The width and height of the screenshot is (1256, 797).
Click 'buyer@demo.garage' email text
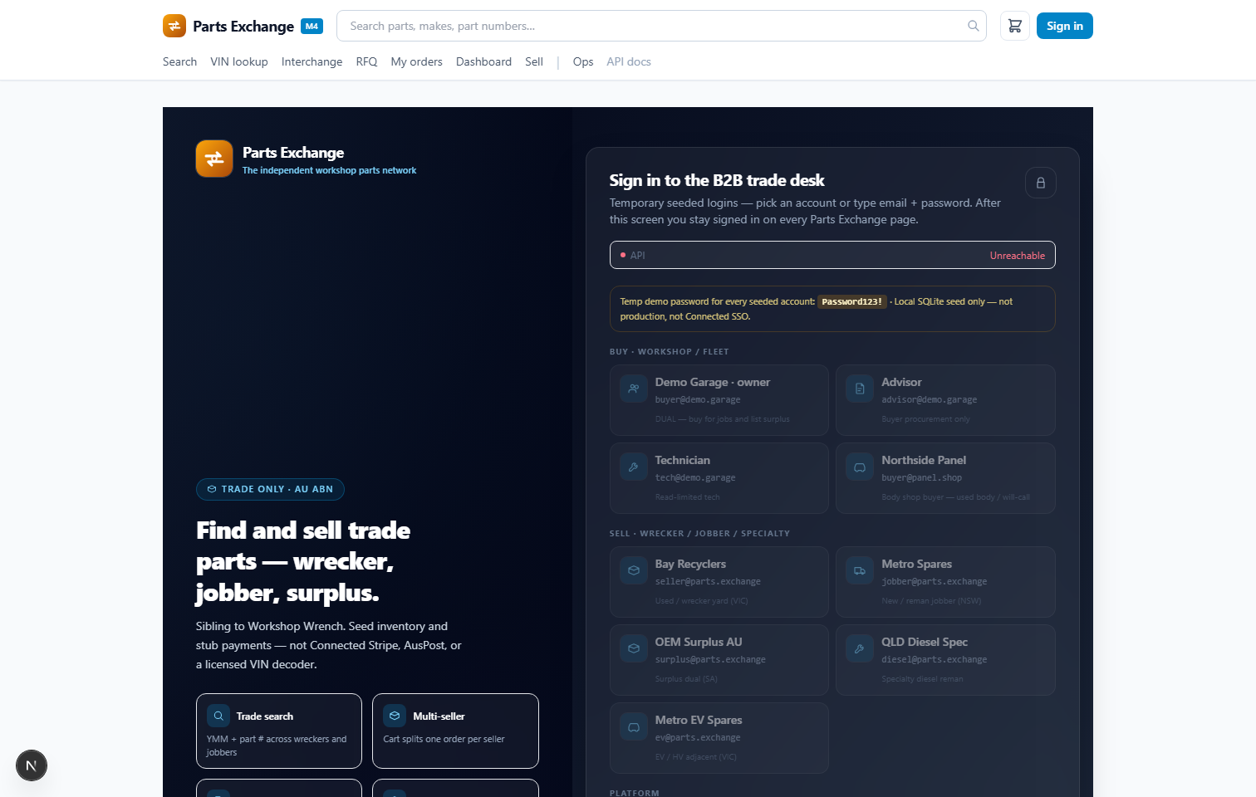click(x=698, y=399)
